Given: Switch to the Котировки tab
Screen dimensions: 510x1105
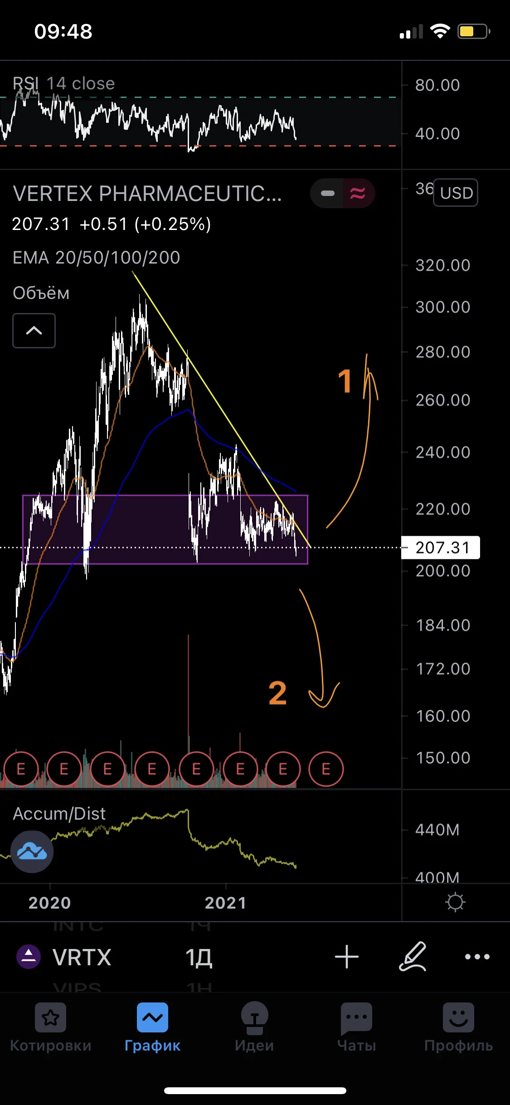Looking at the screenshot, I should tap(51, 1027).
